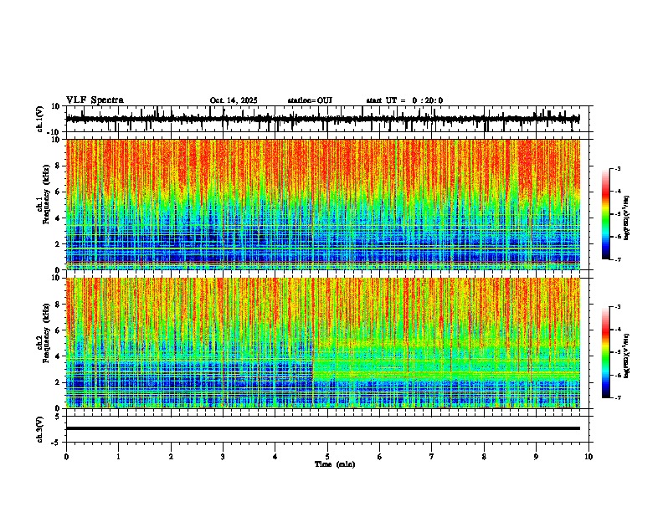The image size is (663, 512).
Task: Click the time axis tick label "4"
Action: point(275,457)
